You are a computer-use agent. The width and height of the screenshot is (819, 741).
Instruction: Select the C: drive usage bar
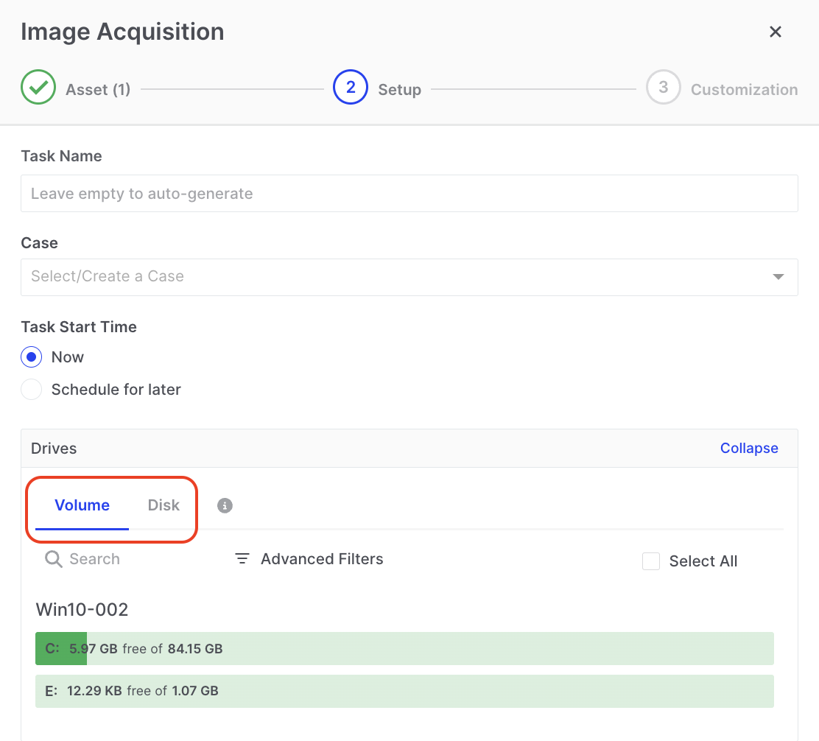click(404, 649)
